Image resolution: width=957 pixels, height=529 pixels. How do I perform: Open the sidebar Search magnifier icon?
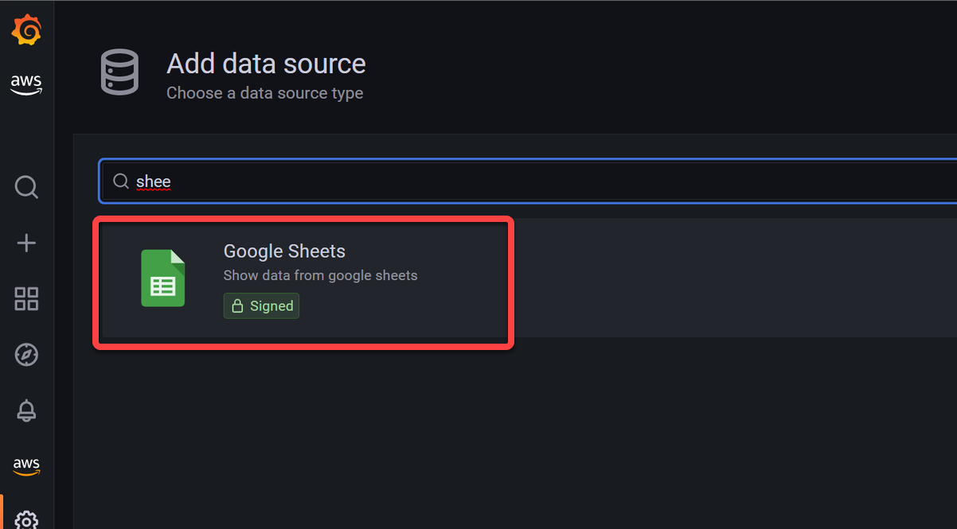26,187
